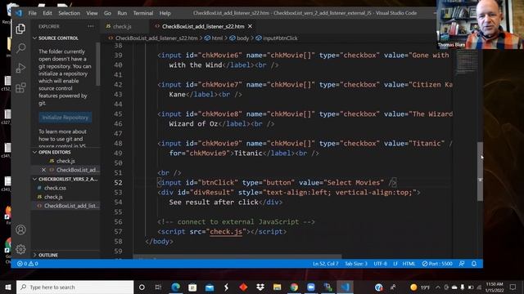
Task: Click the Initialize Repository button
Action: point(65,118)
